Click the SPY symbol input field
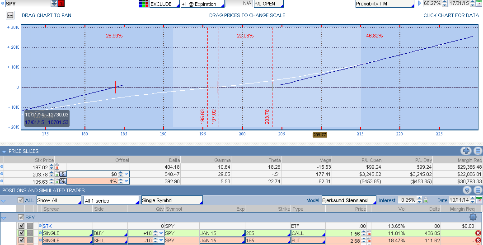Screen dimensions: 483x245 27,4
